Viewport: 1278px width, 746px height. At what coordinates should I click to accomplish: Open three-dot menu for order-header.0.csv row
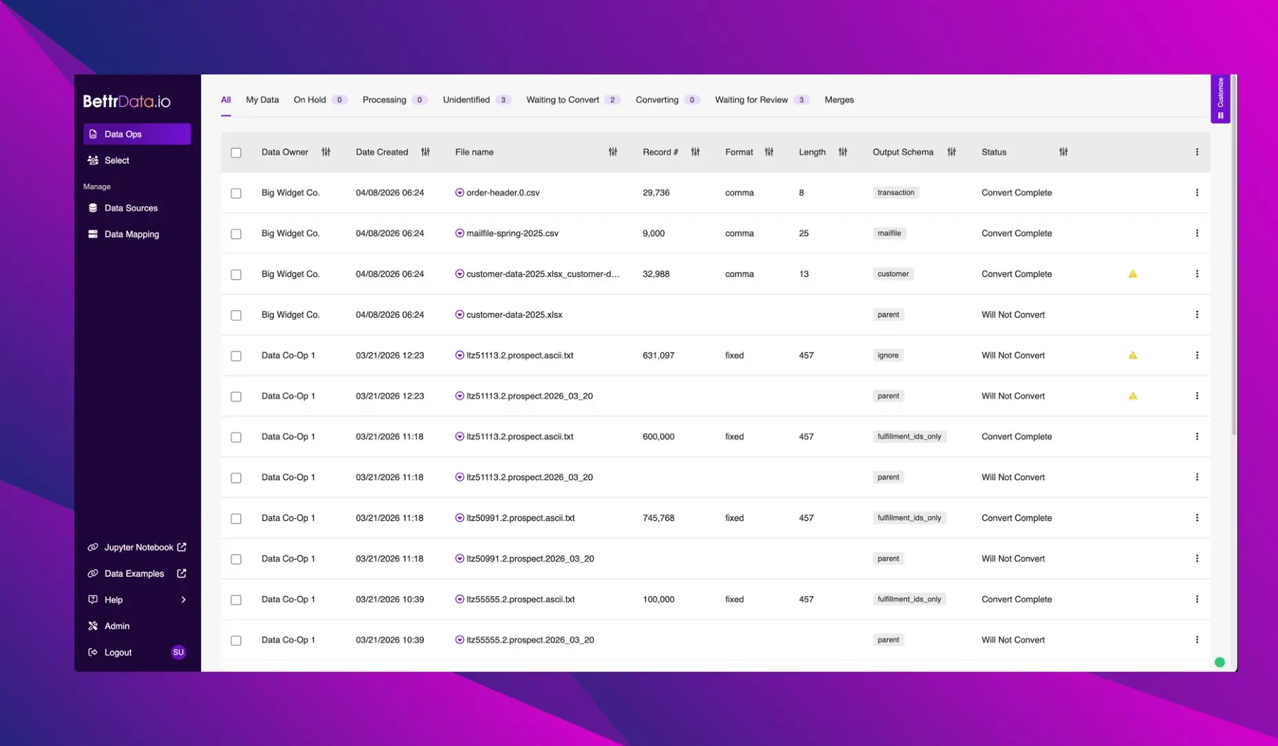click(x=1197, y=193)
